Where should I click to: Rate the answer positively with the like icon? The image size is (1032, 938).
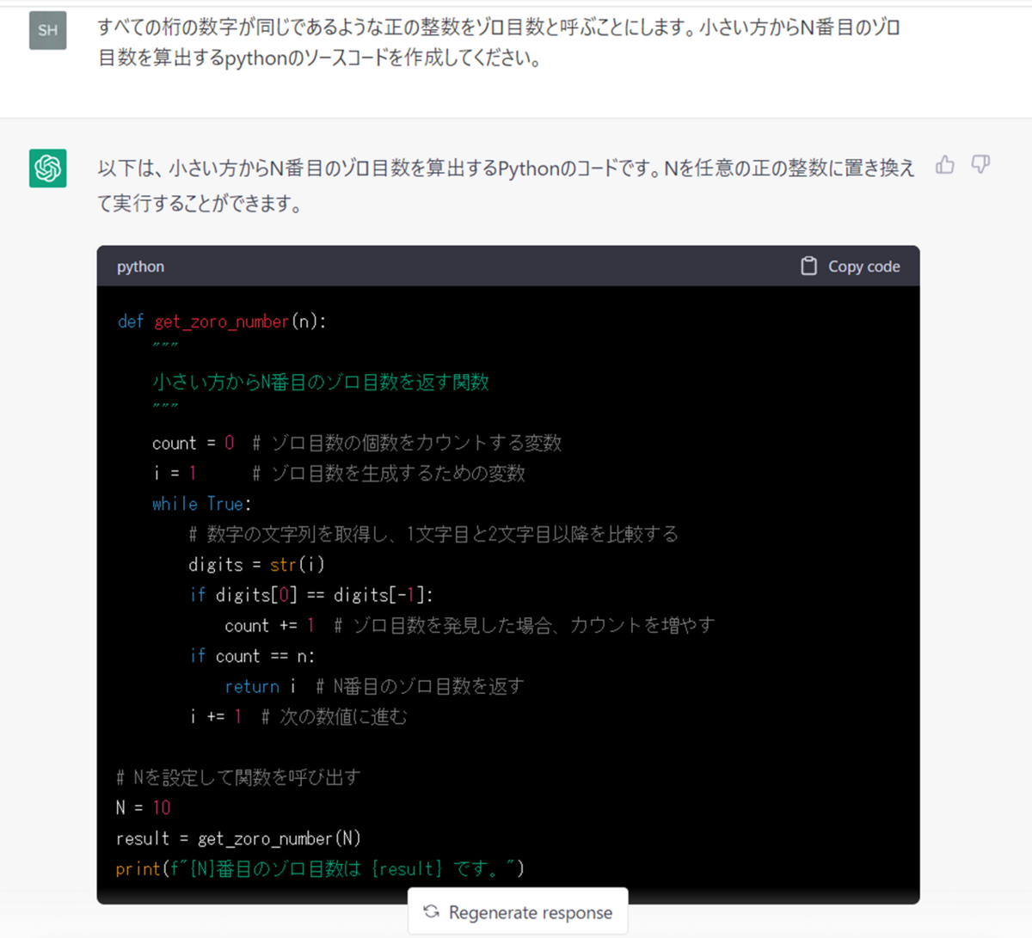[945, 164]
